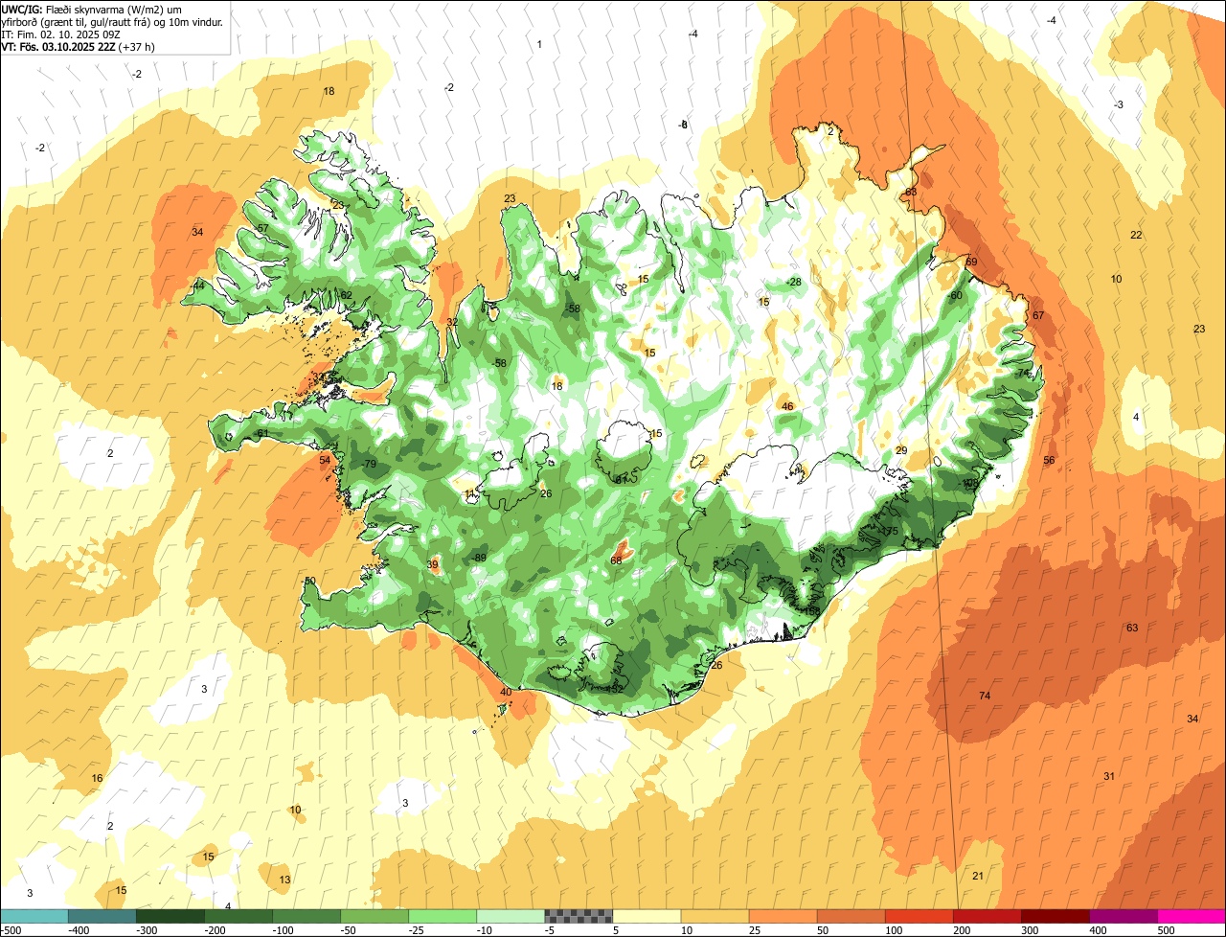1226x937 pixels.
Task: Click the initial time text 'IT: Fim. 02. 10. 2025 09Z'
Action: [x=62, y=34]
